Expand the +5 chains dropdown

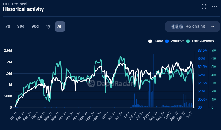tap(195, 27)
